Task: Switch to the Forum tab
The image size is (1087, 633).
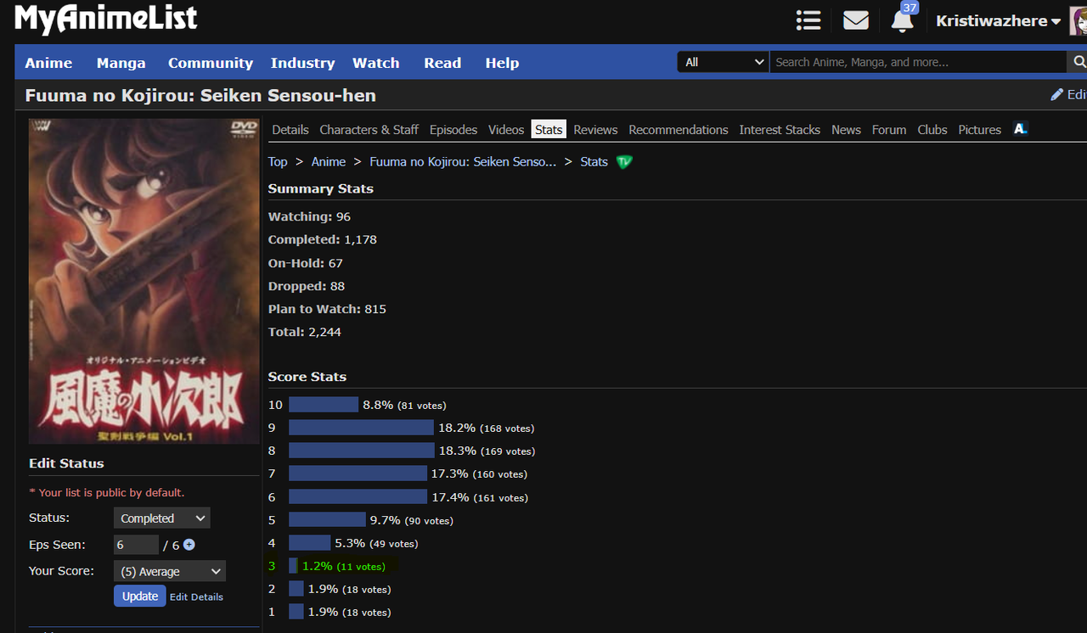Action: [x=889, y=130]
